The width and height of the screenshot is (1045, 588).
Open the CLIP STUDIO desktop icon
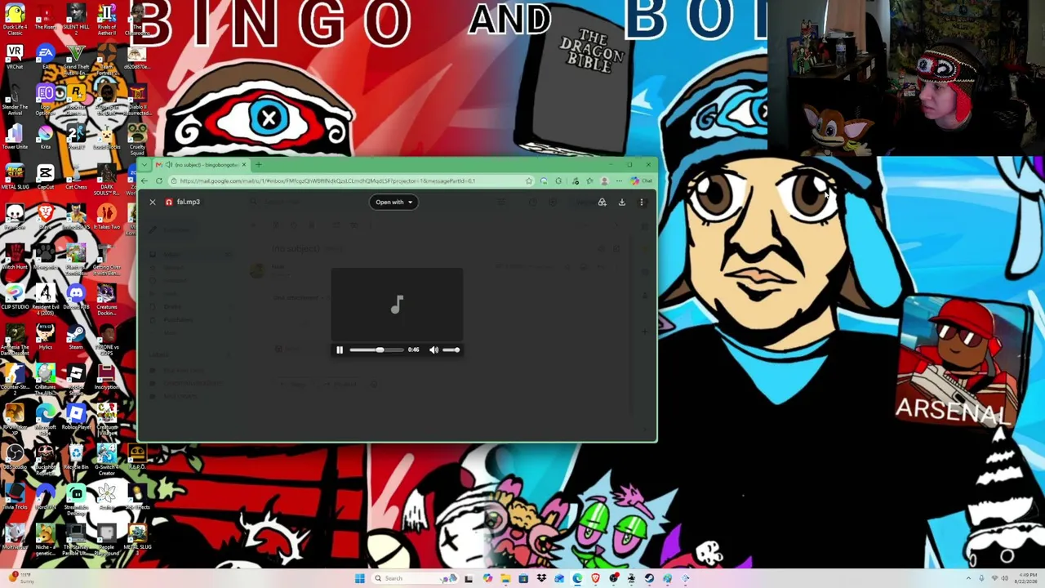point(15,296)
